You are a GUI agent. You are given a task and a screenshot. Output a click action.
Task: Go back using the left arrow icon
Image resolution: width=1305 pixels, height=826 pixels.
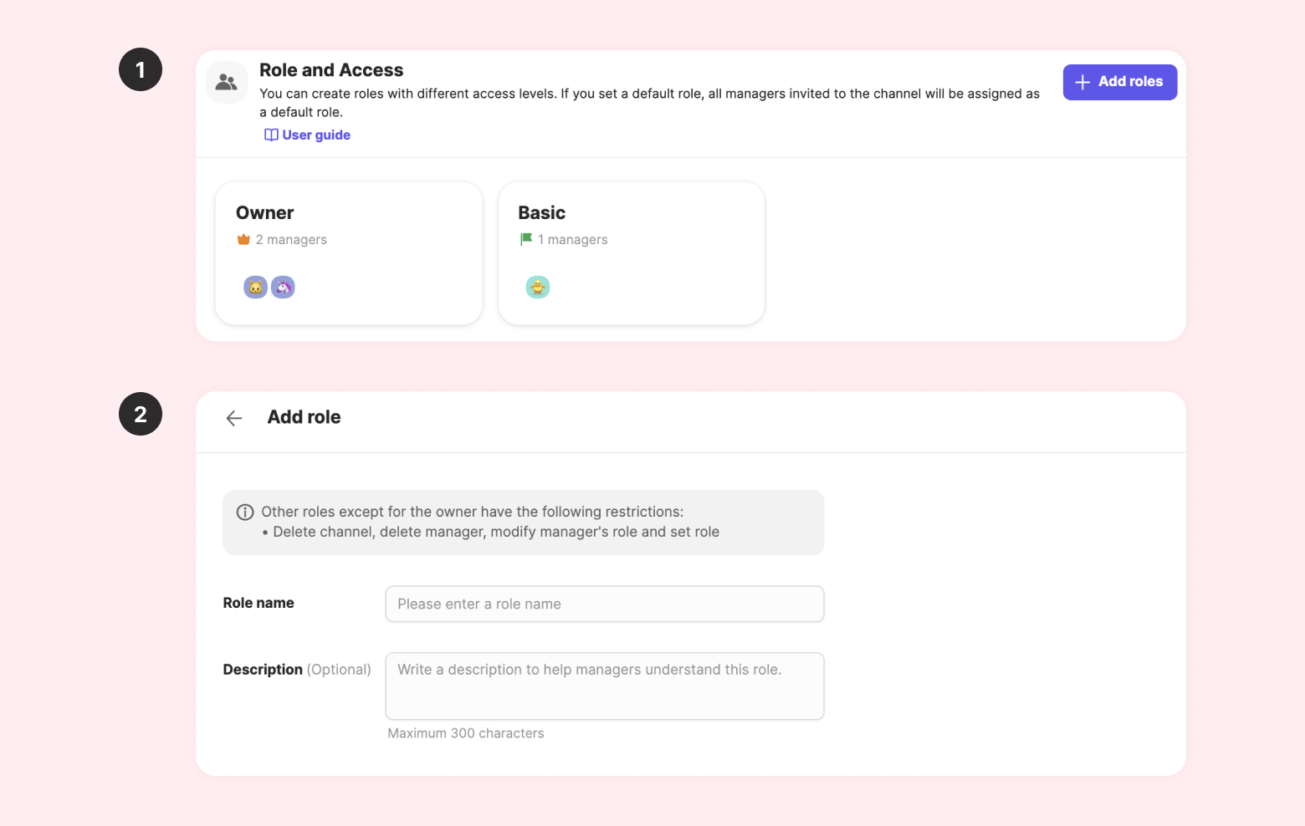tap(234, 418)
